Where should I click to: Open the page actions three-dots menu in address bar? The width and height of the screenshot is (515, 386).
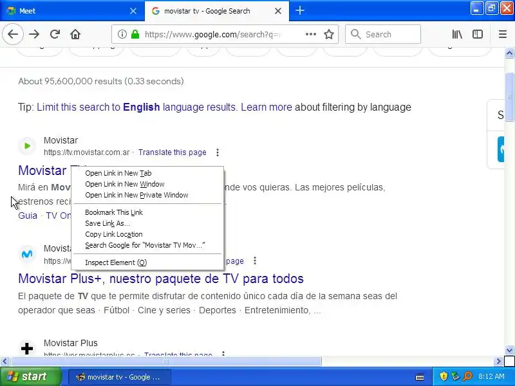pyautogui.click(x=310, y=34)
